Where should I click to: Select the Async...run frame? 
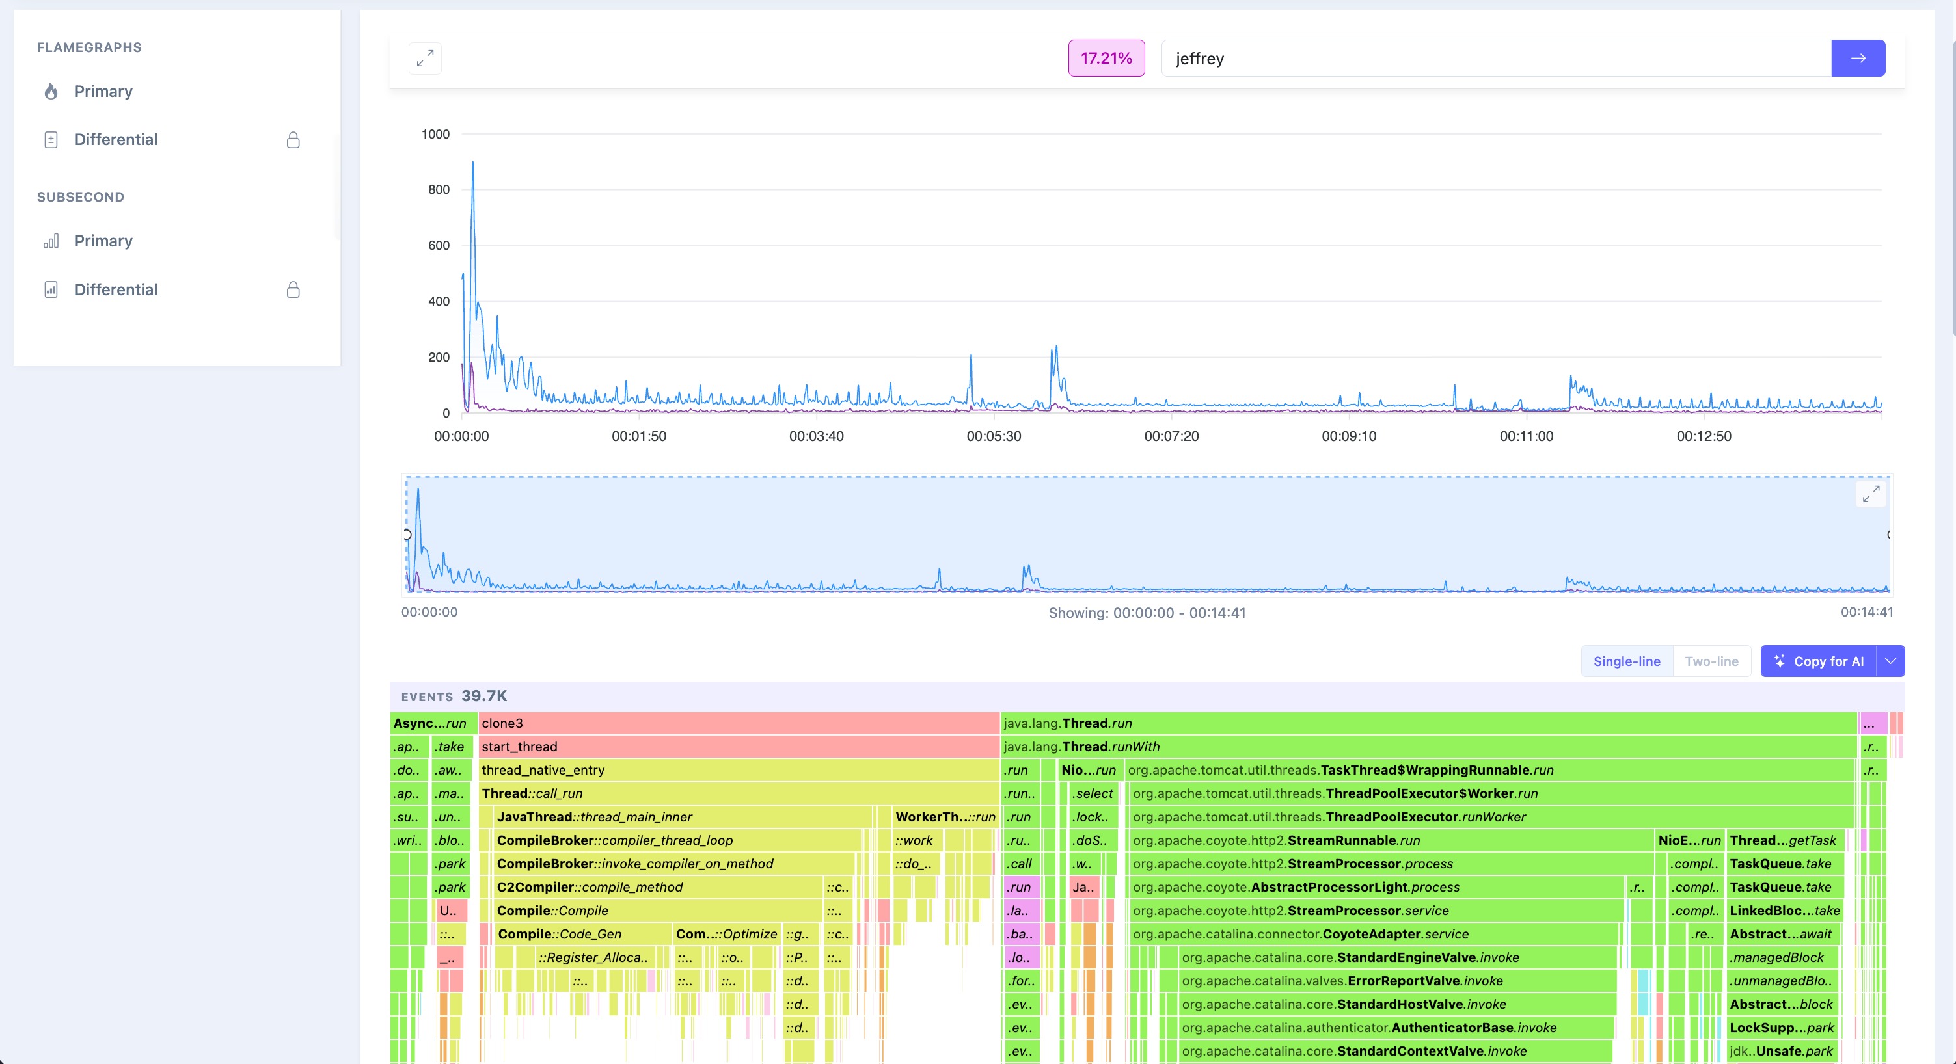click(x=433, y=723)
